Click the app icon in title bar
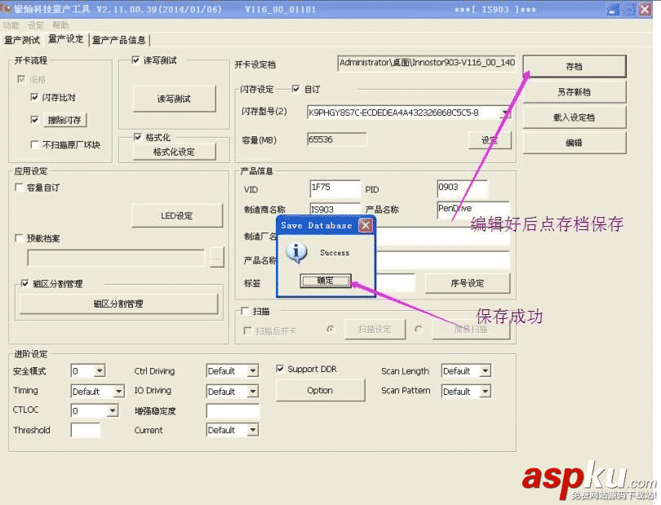This screenshot has height=505, width=661. [6, 8]
